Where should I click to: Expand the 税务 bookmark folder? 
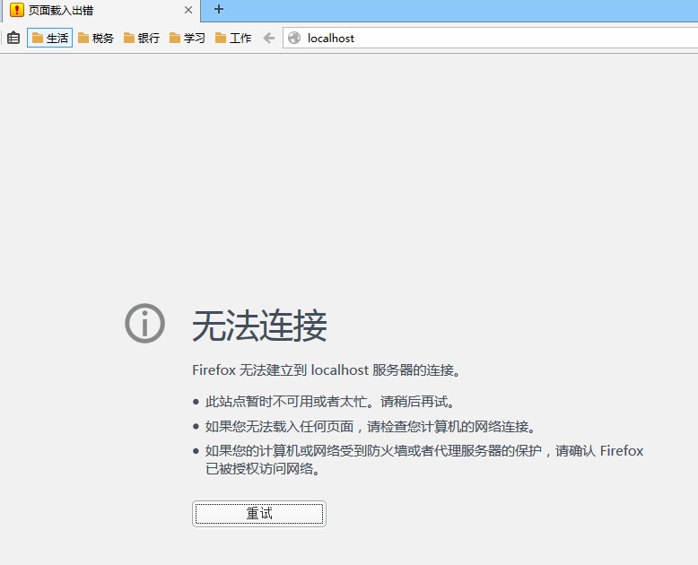(x=96, y=38)
